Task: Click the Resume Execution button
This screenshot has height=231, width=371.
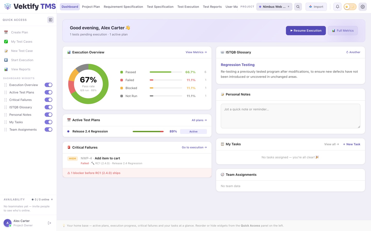Action: (306, 31)
